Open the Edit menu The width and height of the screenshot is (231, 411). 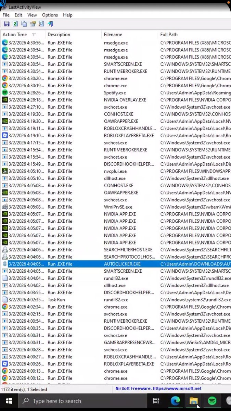[18, 15]
